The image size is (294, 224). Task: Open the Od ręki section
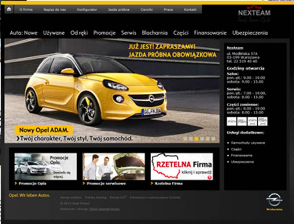point(79,33)
